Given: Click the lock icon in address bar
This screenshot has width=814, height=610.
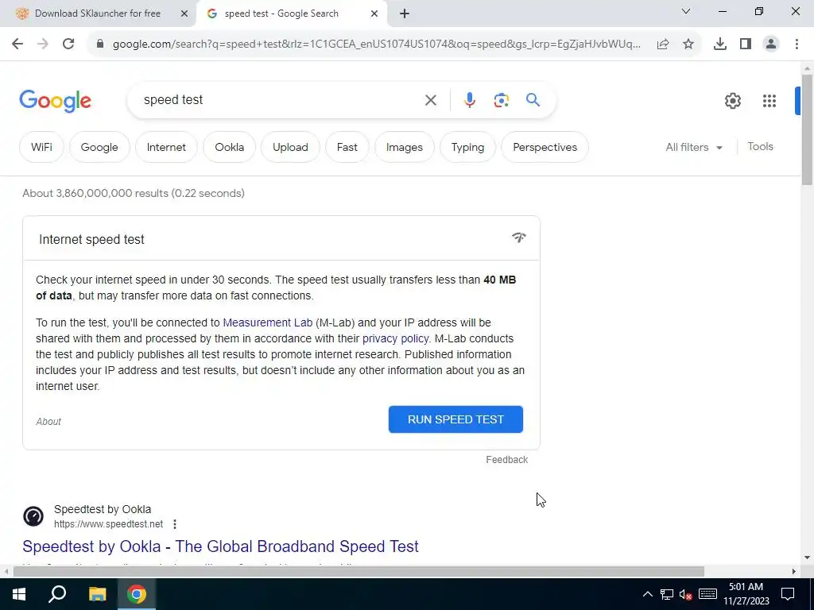Looking at the screenshot, I should point(100,44).
